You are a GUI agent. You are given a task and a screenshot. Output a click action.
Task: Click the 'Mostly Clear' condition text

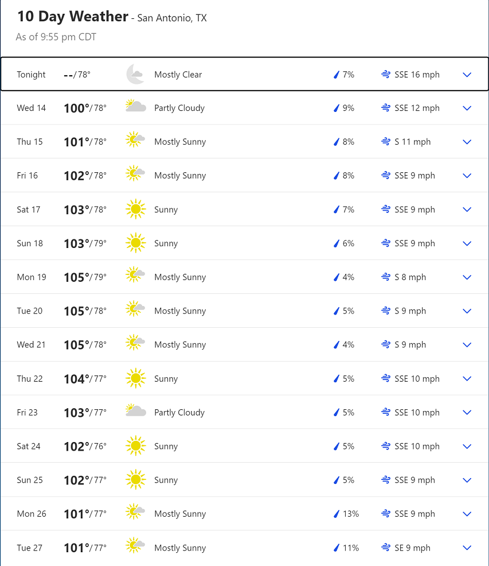178,75
